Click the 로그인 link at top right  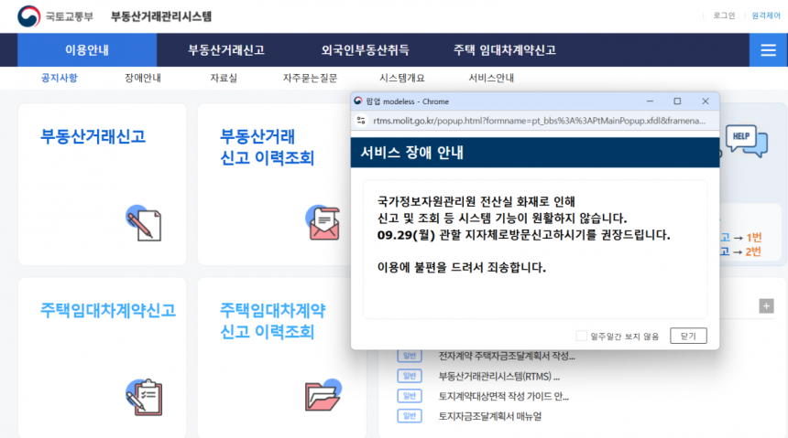[724, 16]
